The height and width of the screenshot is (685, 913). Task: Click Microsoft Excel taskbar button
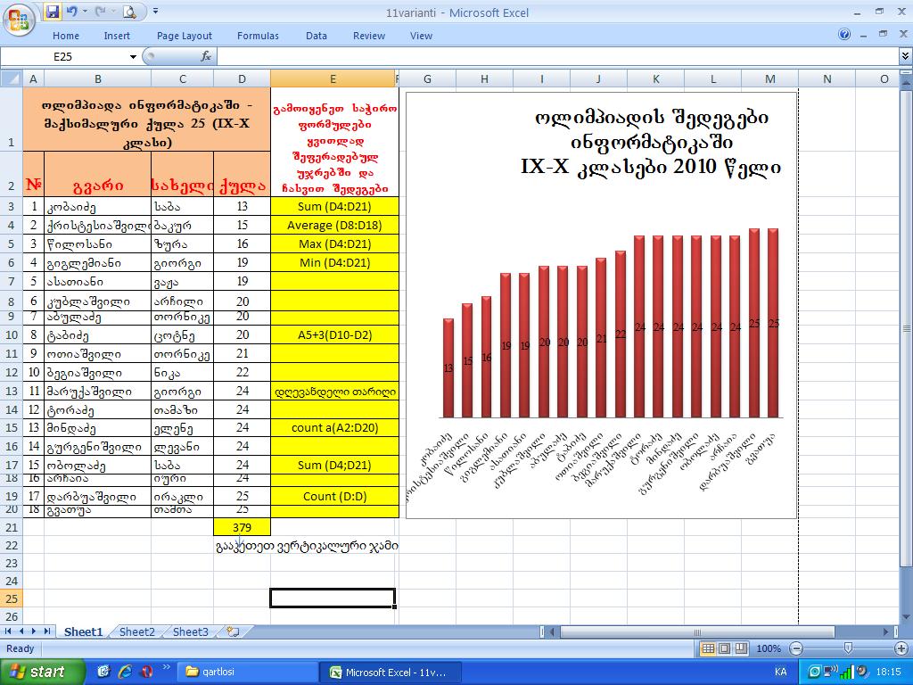pyautogui.click(x=391, y=672)
